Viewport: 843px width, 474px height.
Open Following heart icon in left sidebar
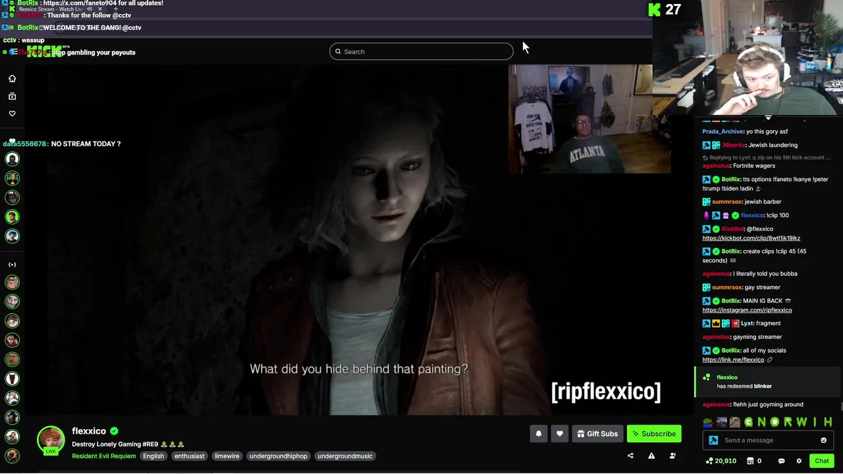12,113
